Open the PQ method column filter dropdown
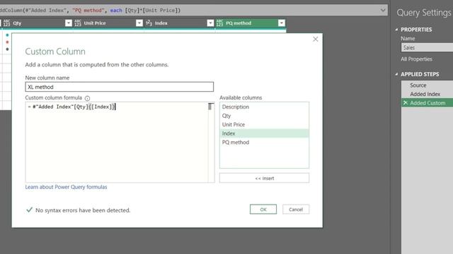This screenshot has width=453, height=254. 282,23
